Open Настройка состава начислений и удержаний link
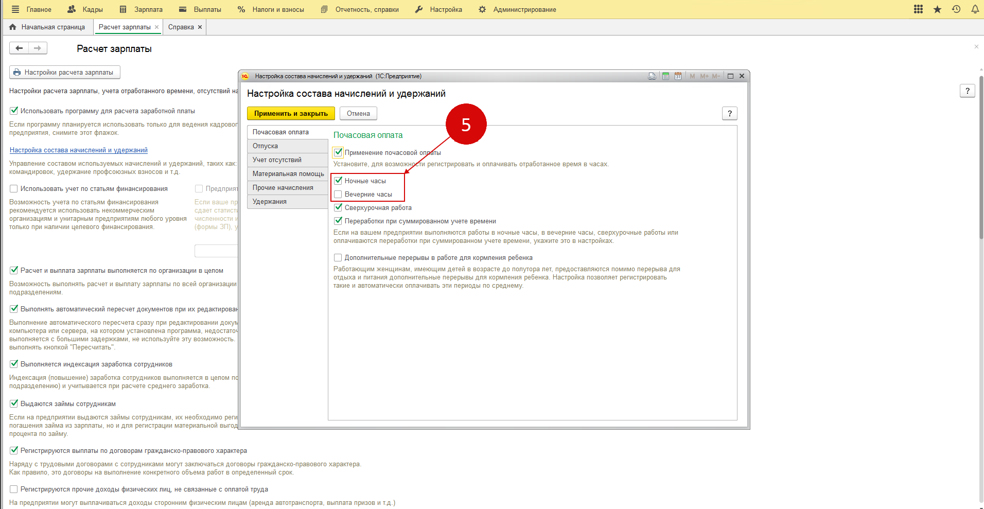Image resolution: width=984 pixels, height=509 pixels. tap(79, 150)
